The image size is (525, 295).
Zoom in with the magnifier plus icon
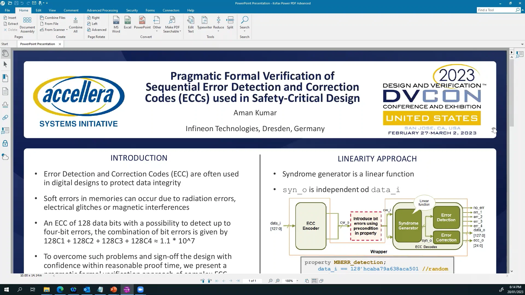click(x=278, y=281)
